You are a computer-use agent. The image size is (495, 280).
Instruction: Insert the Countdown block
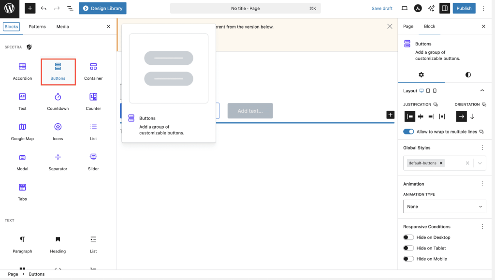pos(58,97)
